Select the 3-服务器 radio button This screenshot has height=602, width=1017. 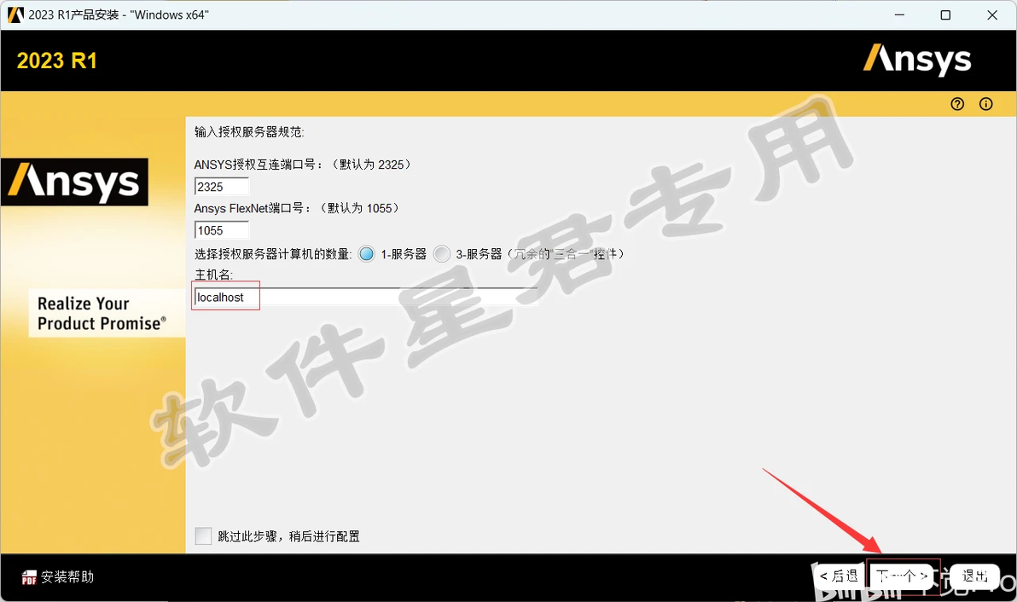tap(442, 254)
